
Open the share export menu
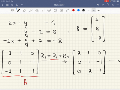tap(22, 5)
